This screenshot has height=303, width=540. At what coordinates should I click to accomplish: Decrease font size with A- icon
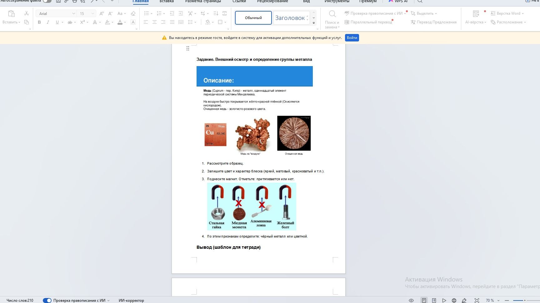tap(110, 13)
